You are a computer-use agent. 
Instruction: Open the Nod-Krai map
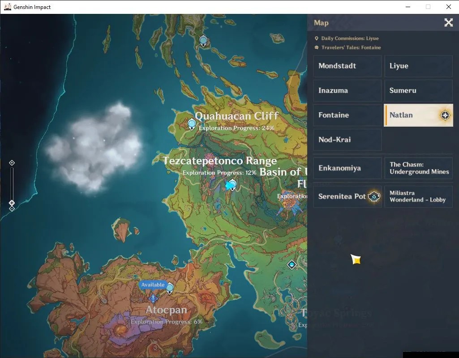[347, 140]
